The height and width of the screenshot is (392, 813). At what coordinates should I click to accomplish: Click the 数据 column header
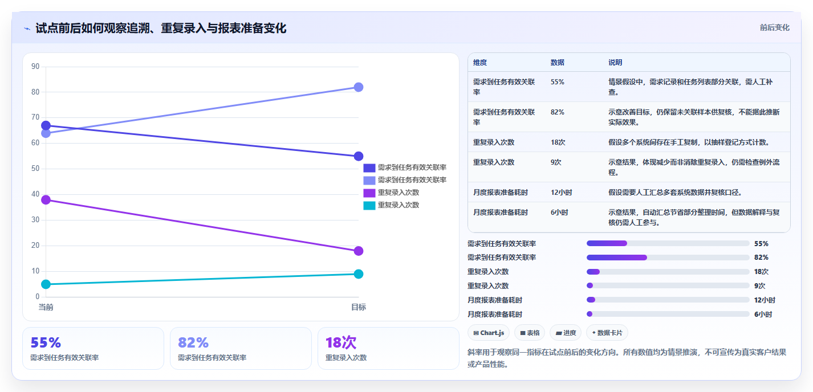tap(558, 62)
